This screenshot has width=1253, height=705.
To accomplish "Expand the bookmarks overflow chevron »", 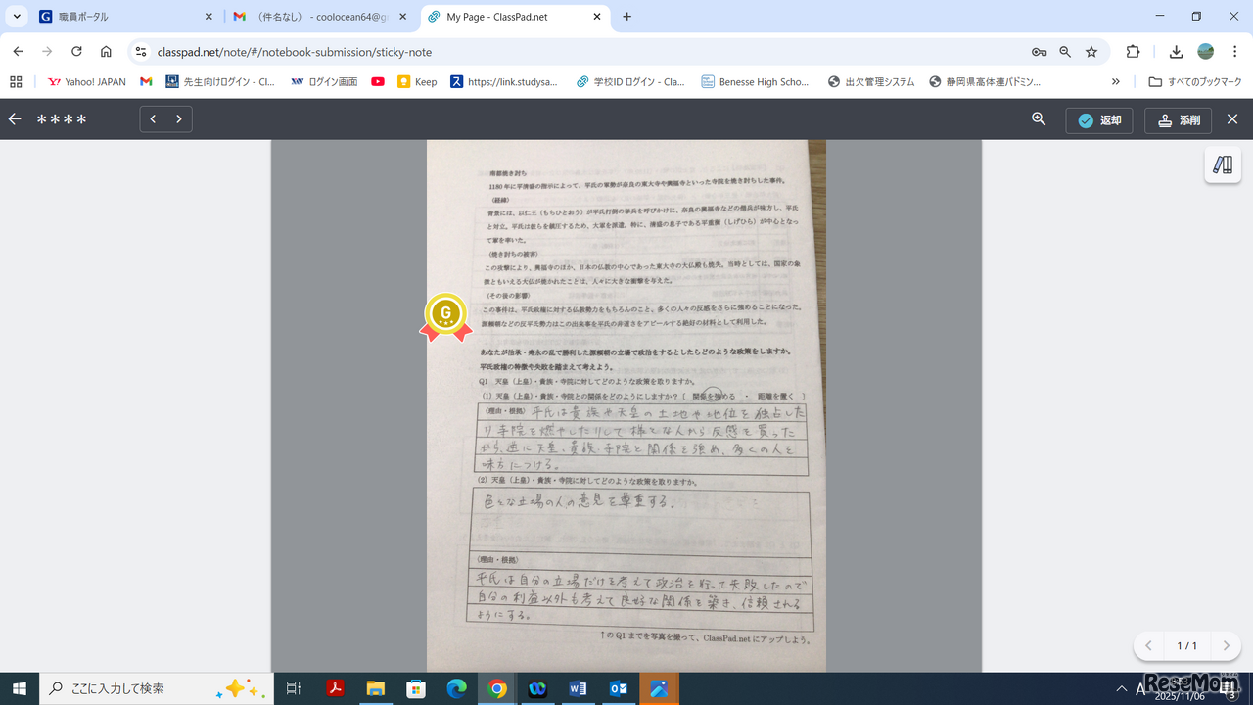I will click(x=1115, y=81).
